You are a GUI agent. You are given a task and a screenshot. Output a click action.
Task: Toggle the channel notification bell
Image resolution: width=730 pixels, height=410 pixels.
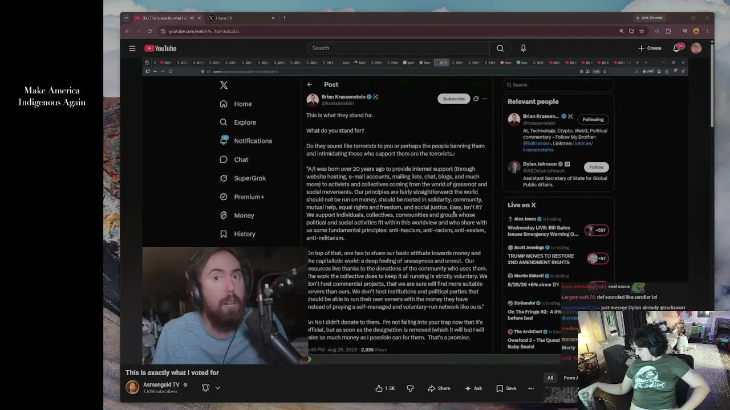coord(205,388)
